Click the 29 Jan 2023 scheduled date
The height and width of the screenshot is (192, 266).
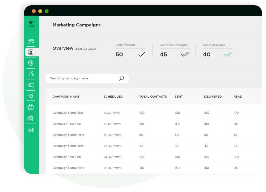tap(112, 168)
